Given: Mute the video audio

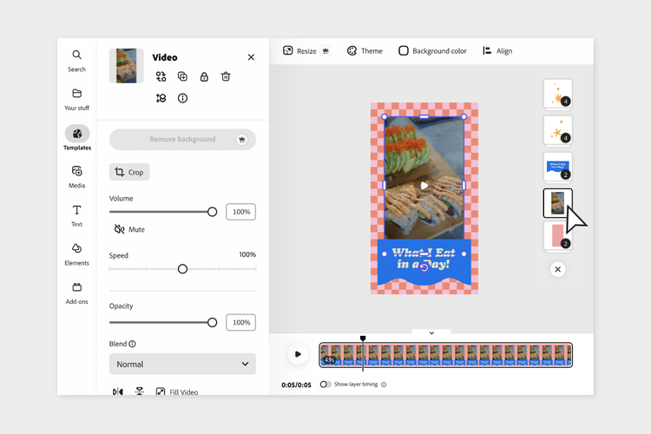Looking at the screenshot, I should pos(129,229).
